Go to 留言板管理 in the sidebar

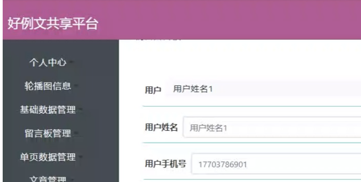pyautogui.click(x=48, y=133)
